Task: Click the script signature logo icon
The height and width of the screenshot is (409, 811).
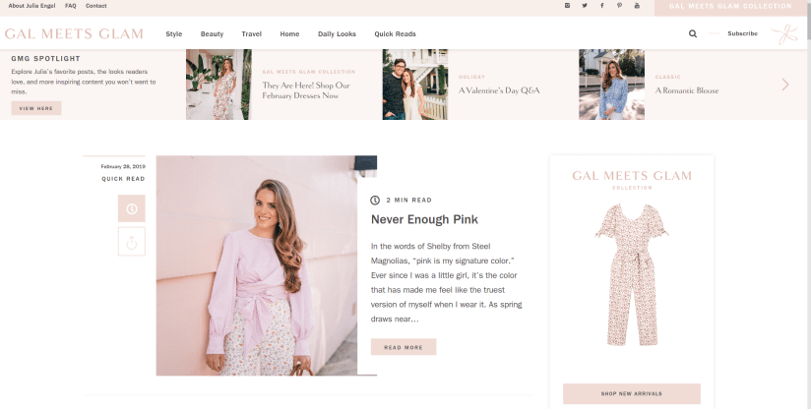Action: pyautogui.click(x=784, y=34)
